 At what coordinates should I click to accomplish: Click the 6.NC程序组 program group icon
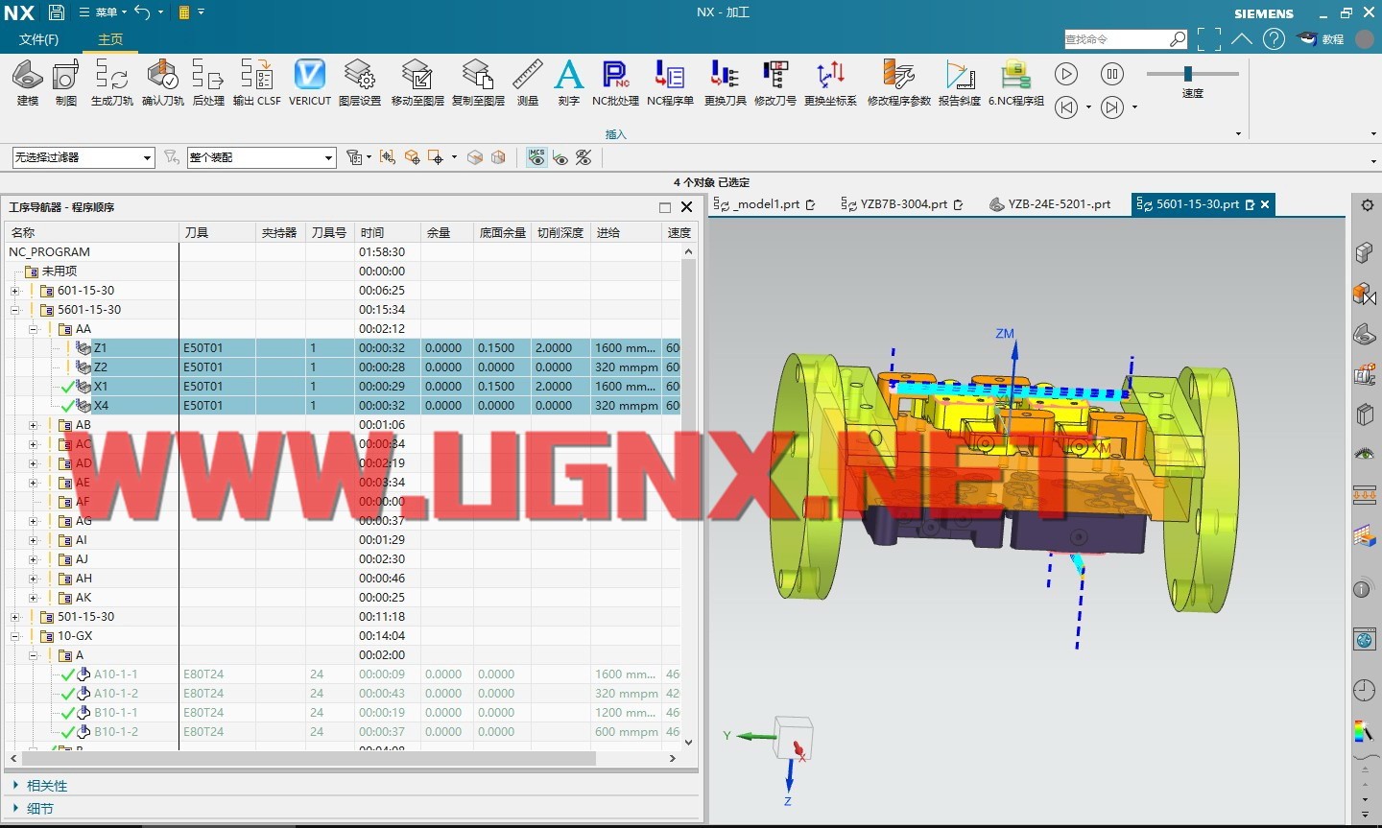click(x=1016, y=83)
